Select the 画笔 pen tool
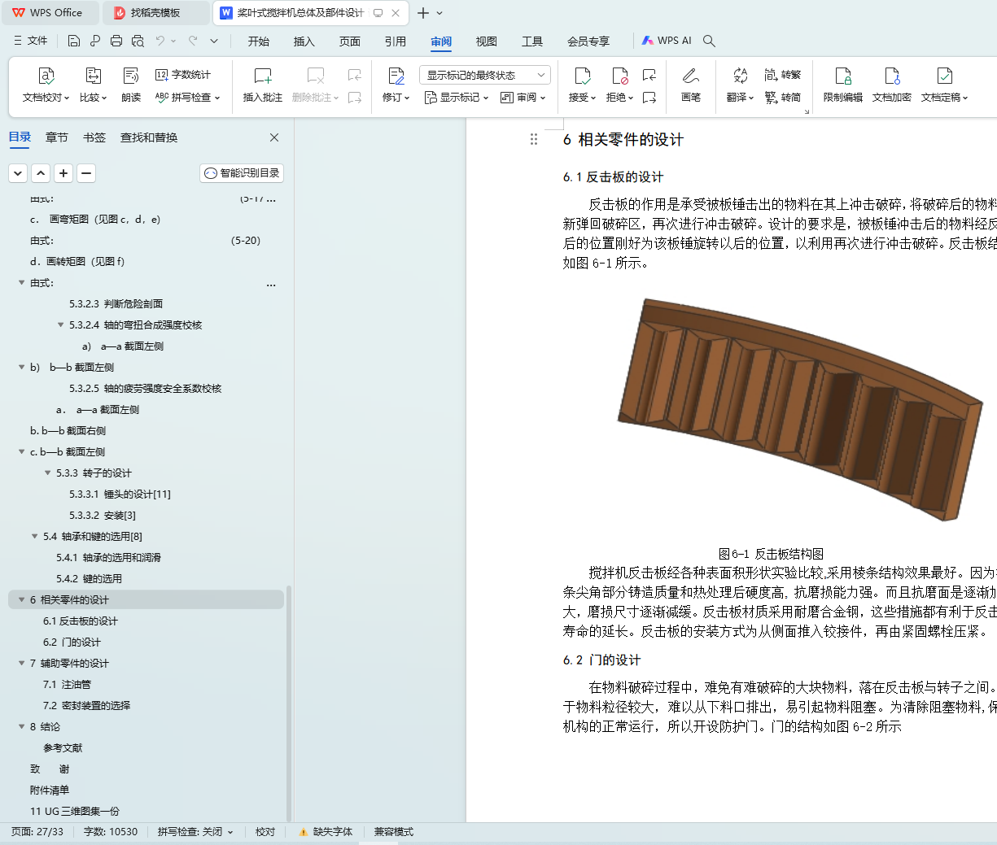 pos(690,85)
